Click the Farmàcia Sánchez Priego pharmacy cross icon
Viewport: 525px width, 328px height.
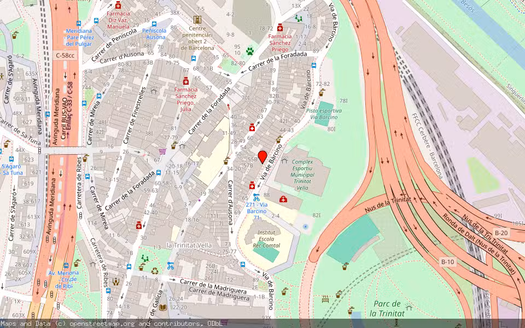[280, 28]
